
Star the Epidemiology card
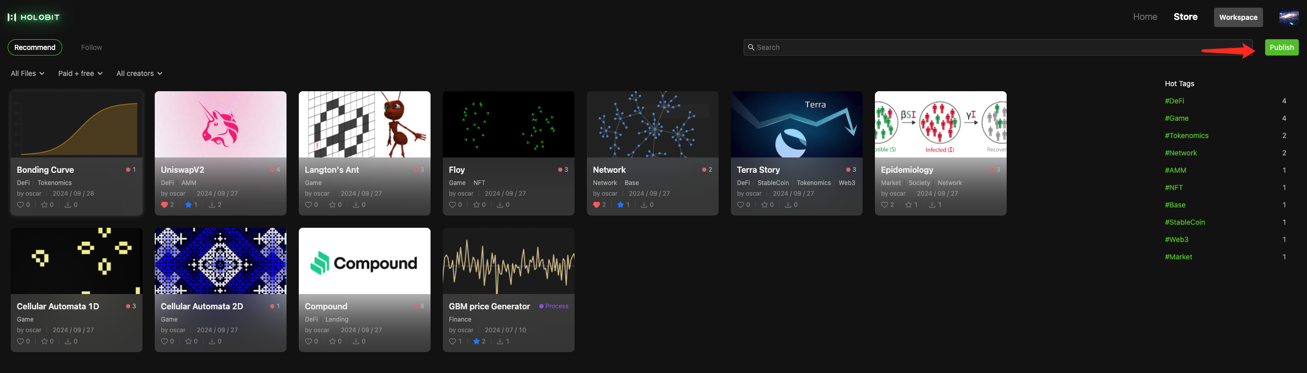908,205
